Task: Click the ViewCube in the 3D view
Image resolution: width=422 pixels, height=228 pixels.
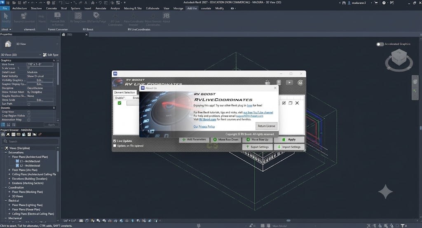Action: pos(399,57)
